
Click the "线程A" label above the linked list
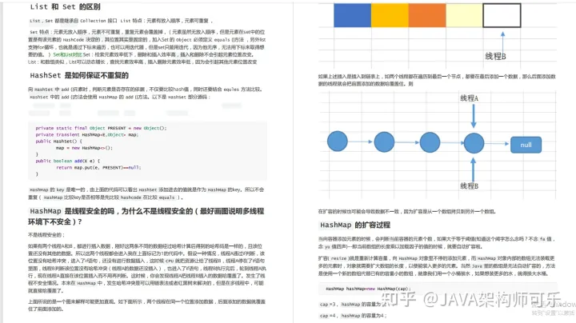coord(469,98)
